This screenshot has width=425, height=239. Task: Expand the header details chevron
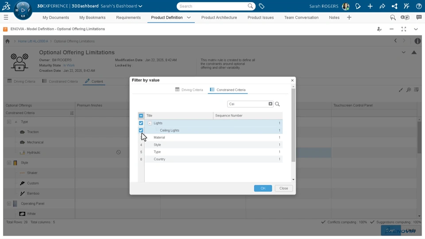[404, 52]
